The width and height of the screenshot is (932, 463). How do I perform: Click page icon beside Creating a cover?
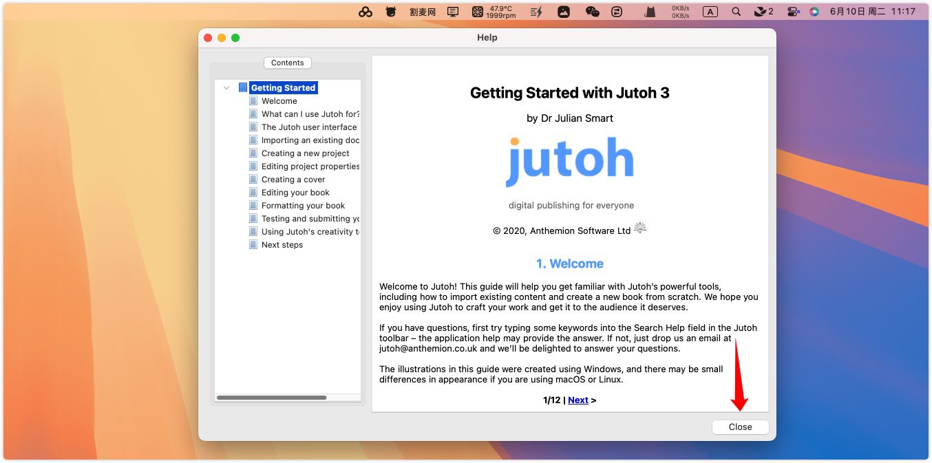tap(253, 180)
